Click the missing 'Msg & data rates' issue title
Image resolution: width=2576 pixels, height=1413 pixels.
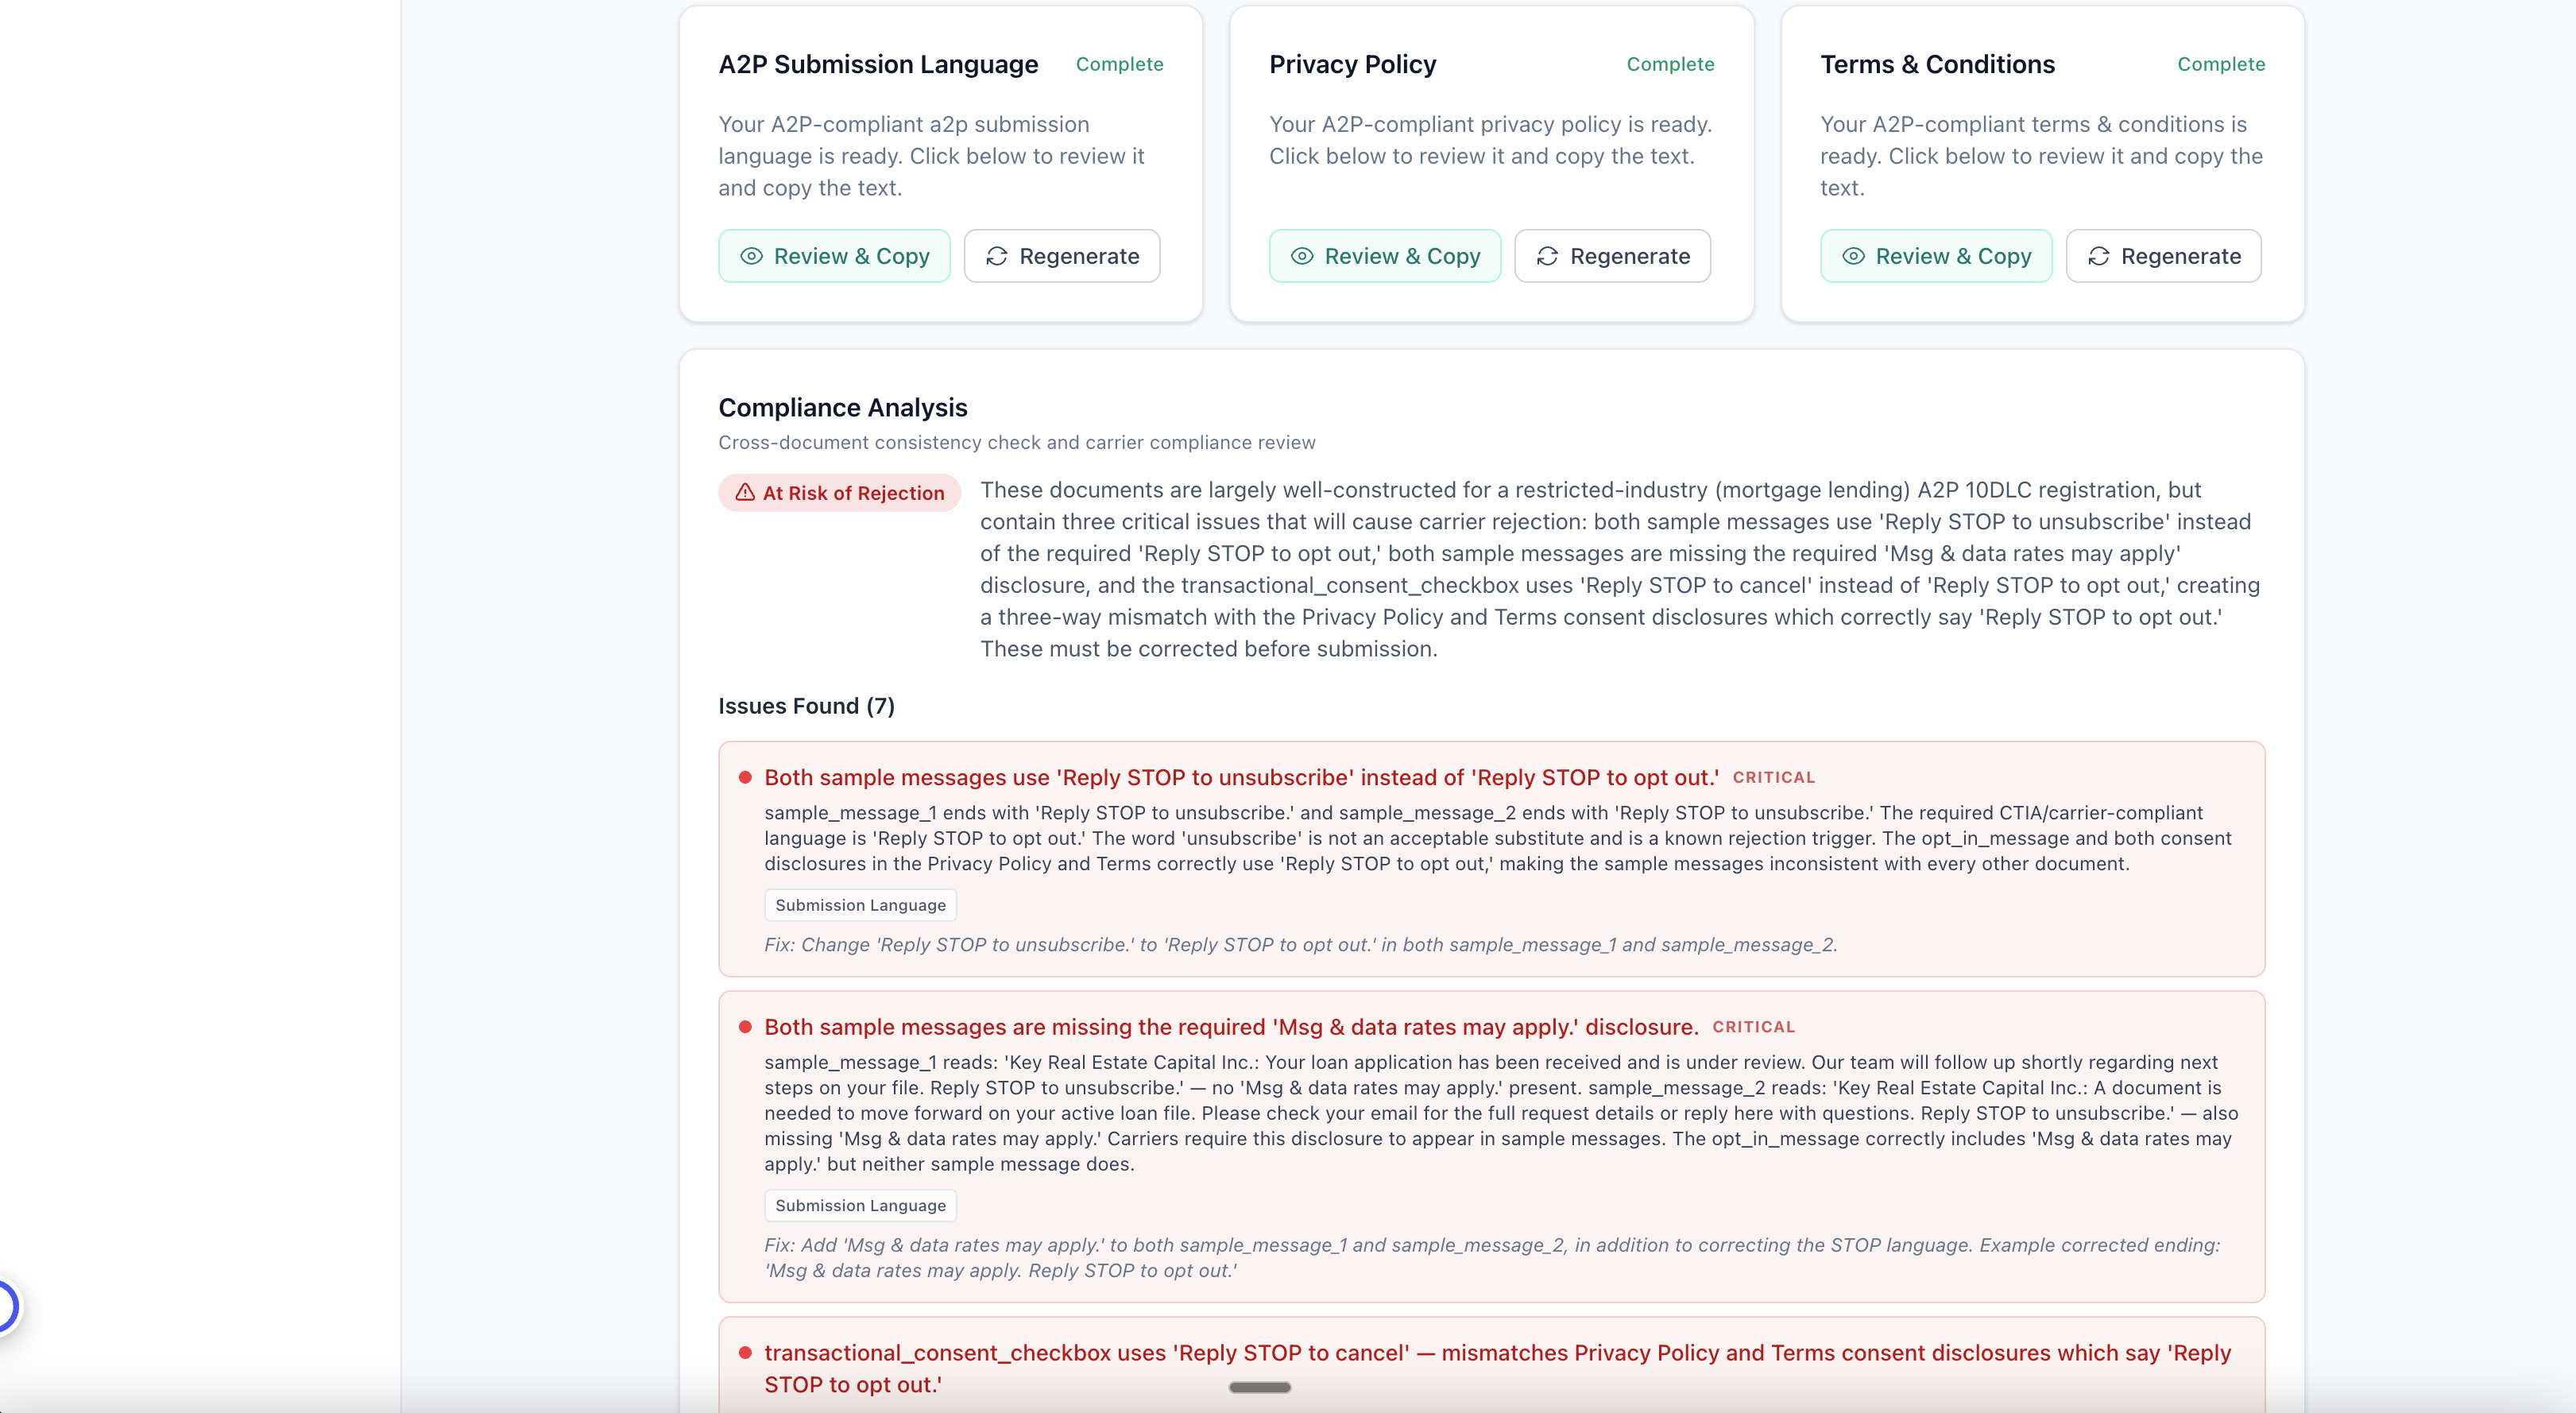[1231, 1027]
